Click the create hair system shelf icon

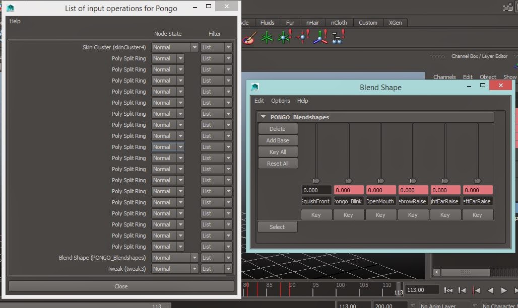(x=267, y=37)
